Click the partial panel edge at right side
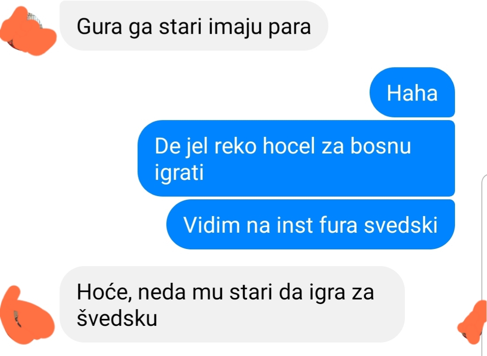Image resolution: width=487 pixels, height=356 pixels. coord(484,236)
